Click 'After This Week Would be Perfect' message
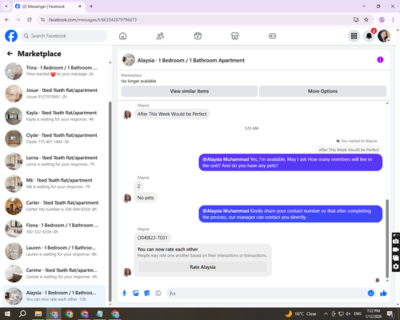 (x=172, y=114)
